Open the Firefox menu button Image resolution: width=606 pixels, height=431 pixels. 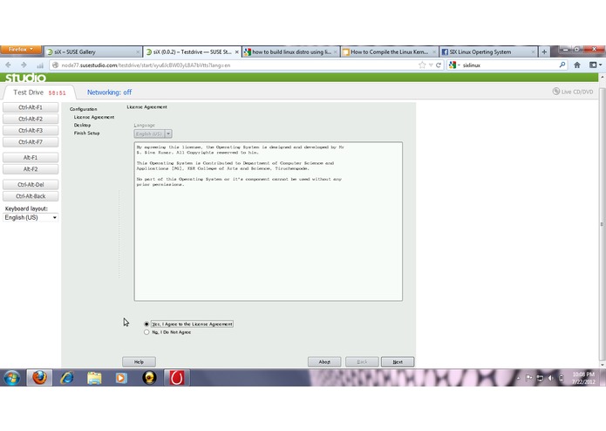pos(21,50)
